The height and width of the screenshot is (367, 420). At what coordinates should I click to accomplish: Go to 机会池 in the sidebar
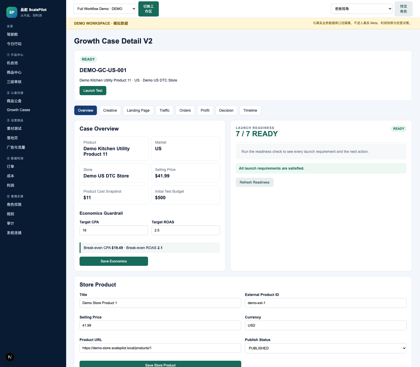tap(12, 63)
